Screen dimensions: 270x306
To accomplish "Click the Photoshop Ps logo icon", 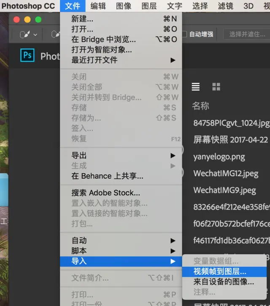I will tap(27, 55).
